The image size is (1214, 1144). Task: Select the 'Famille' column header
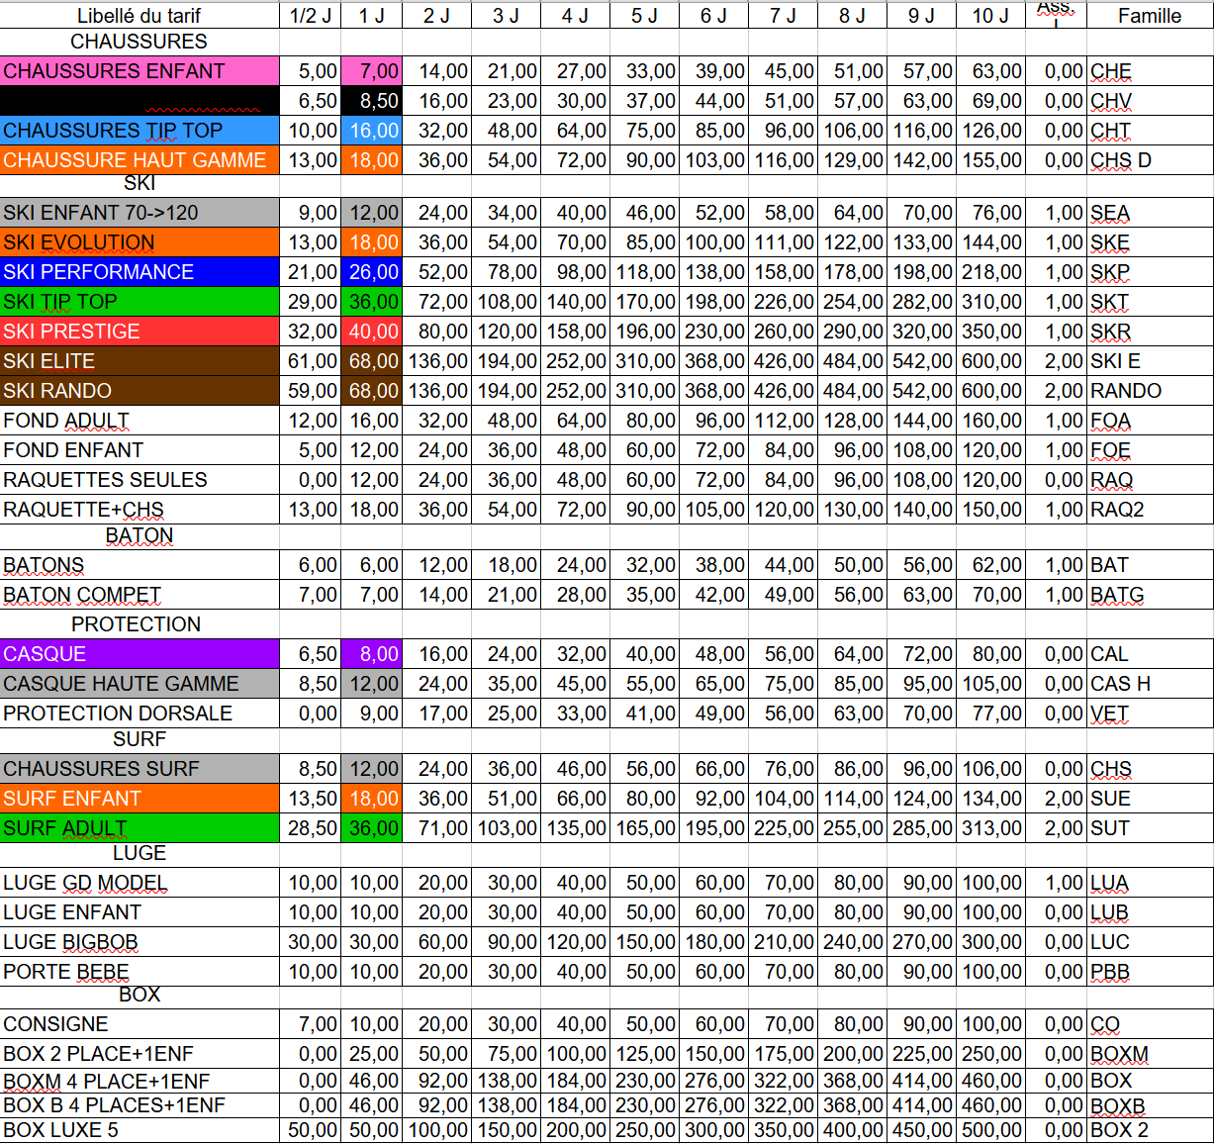[x=1149, y=16]
